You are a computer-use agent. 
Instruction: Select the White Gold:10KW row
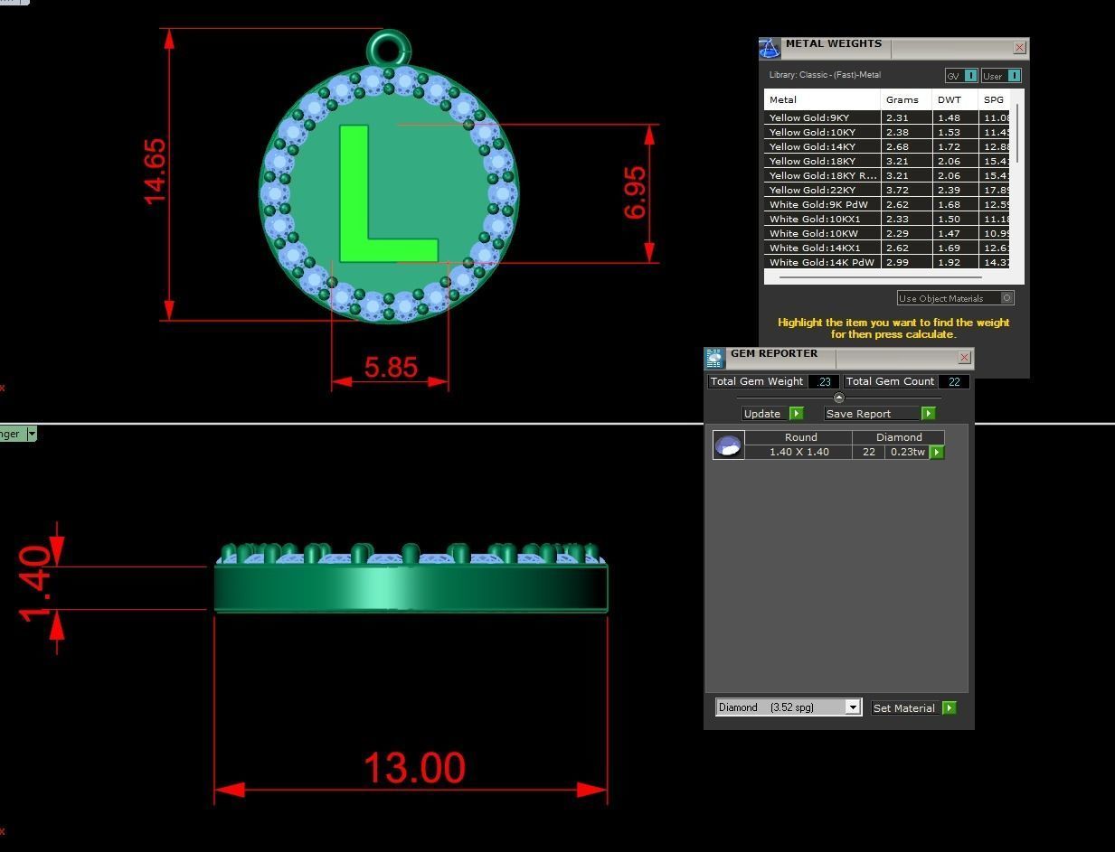point(887,233)
